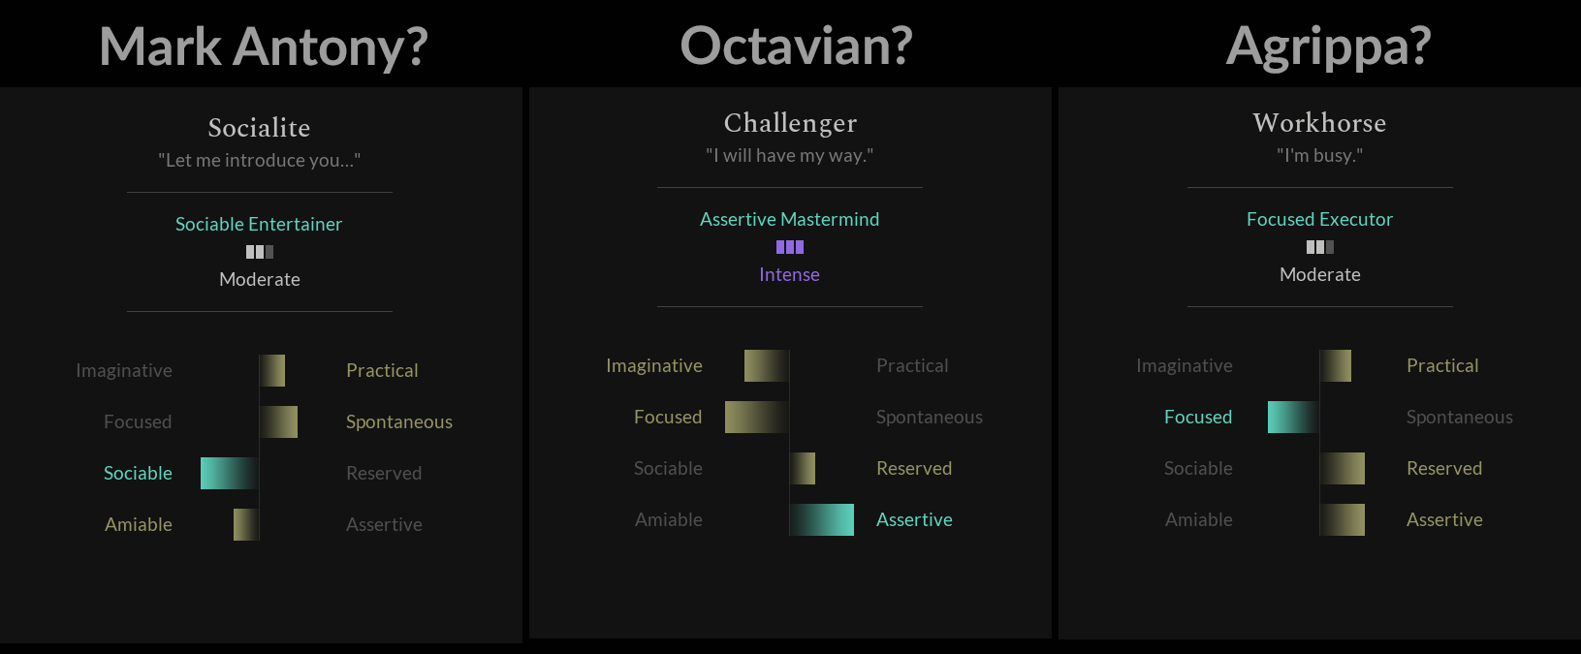This screenshot has width=1581, height=654.
Task: Open the Focused Executor link
Action: pos(1320,219)
